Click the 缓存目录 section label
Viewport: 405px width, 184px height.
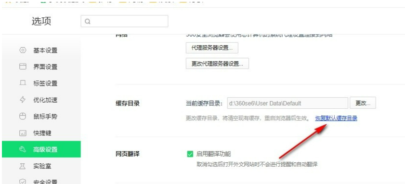coord(127,104)
